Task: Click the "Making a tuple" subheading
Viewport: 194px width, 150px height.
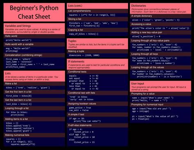Action: [76, 51]
